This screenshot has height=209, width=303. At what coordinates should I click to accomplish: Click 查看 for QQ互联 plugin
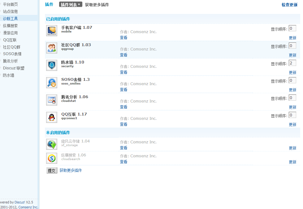(123, 124)
